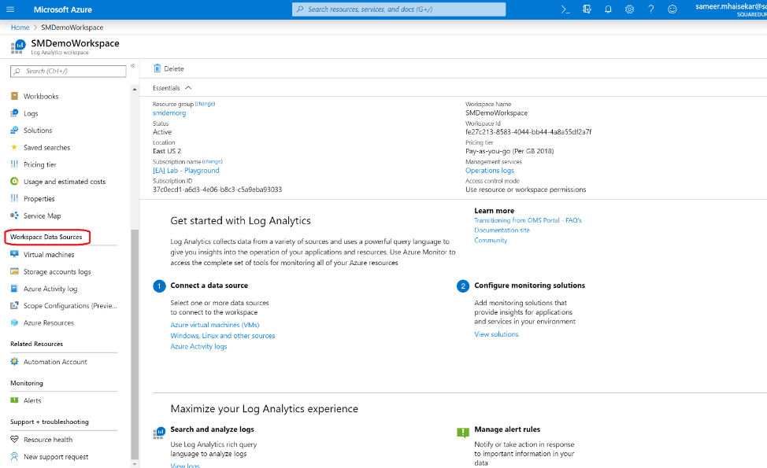Open Service Map in the sidebar
Image resolution: width=767 pixels, height=468 pixels.
pyautogui.click(x=42, y=216)
